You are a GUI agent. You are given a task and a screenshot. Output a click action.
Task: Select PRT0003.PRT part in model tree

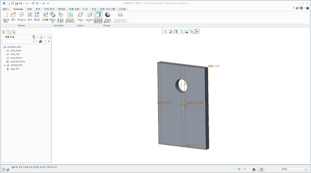[x=16, y=65]
